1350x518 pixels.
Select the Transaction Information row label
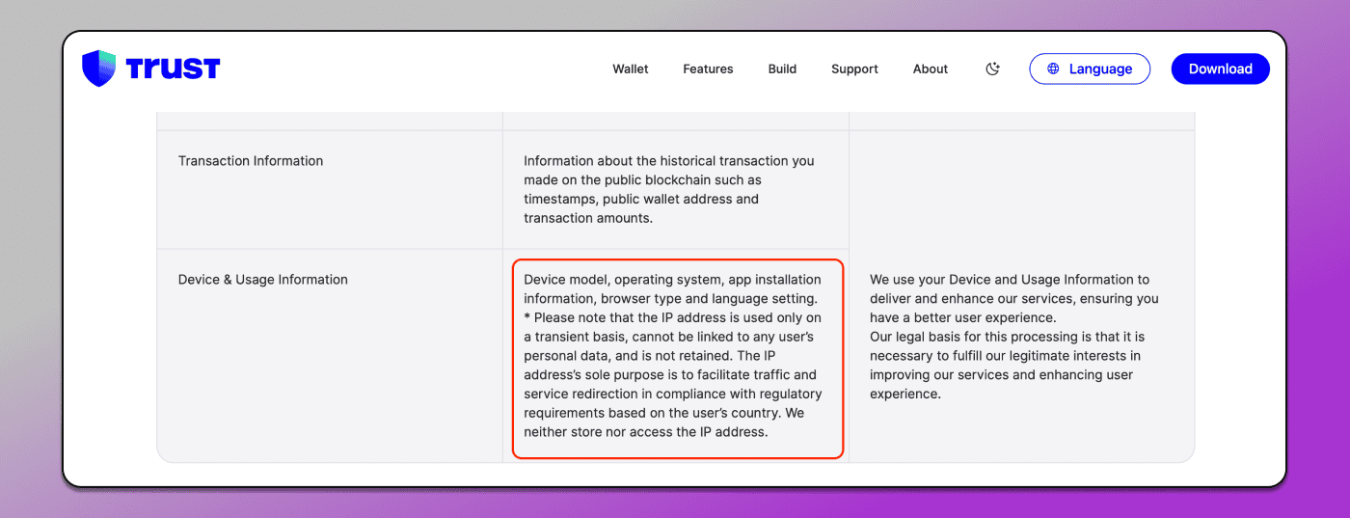coord(251,161)
